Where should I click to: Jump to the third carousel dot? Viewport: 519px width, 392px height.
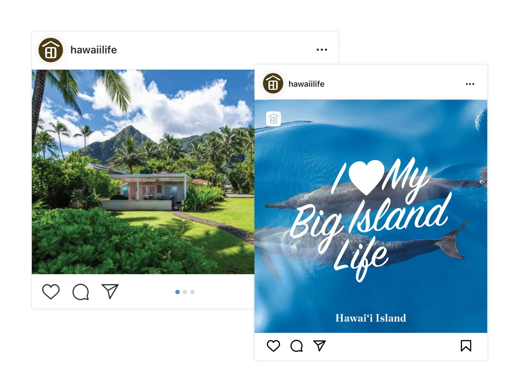coord(192,292)
